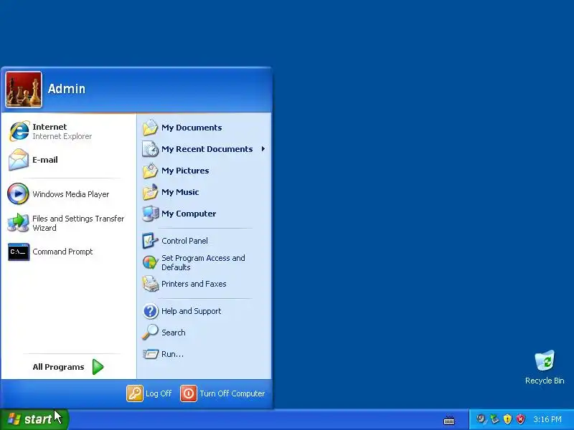The height and width of the screenshot is (430, 574).
Task: Expand All Programs green arrow
Action: (x=98, y=367)
